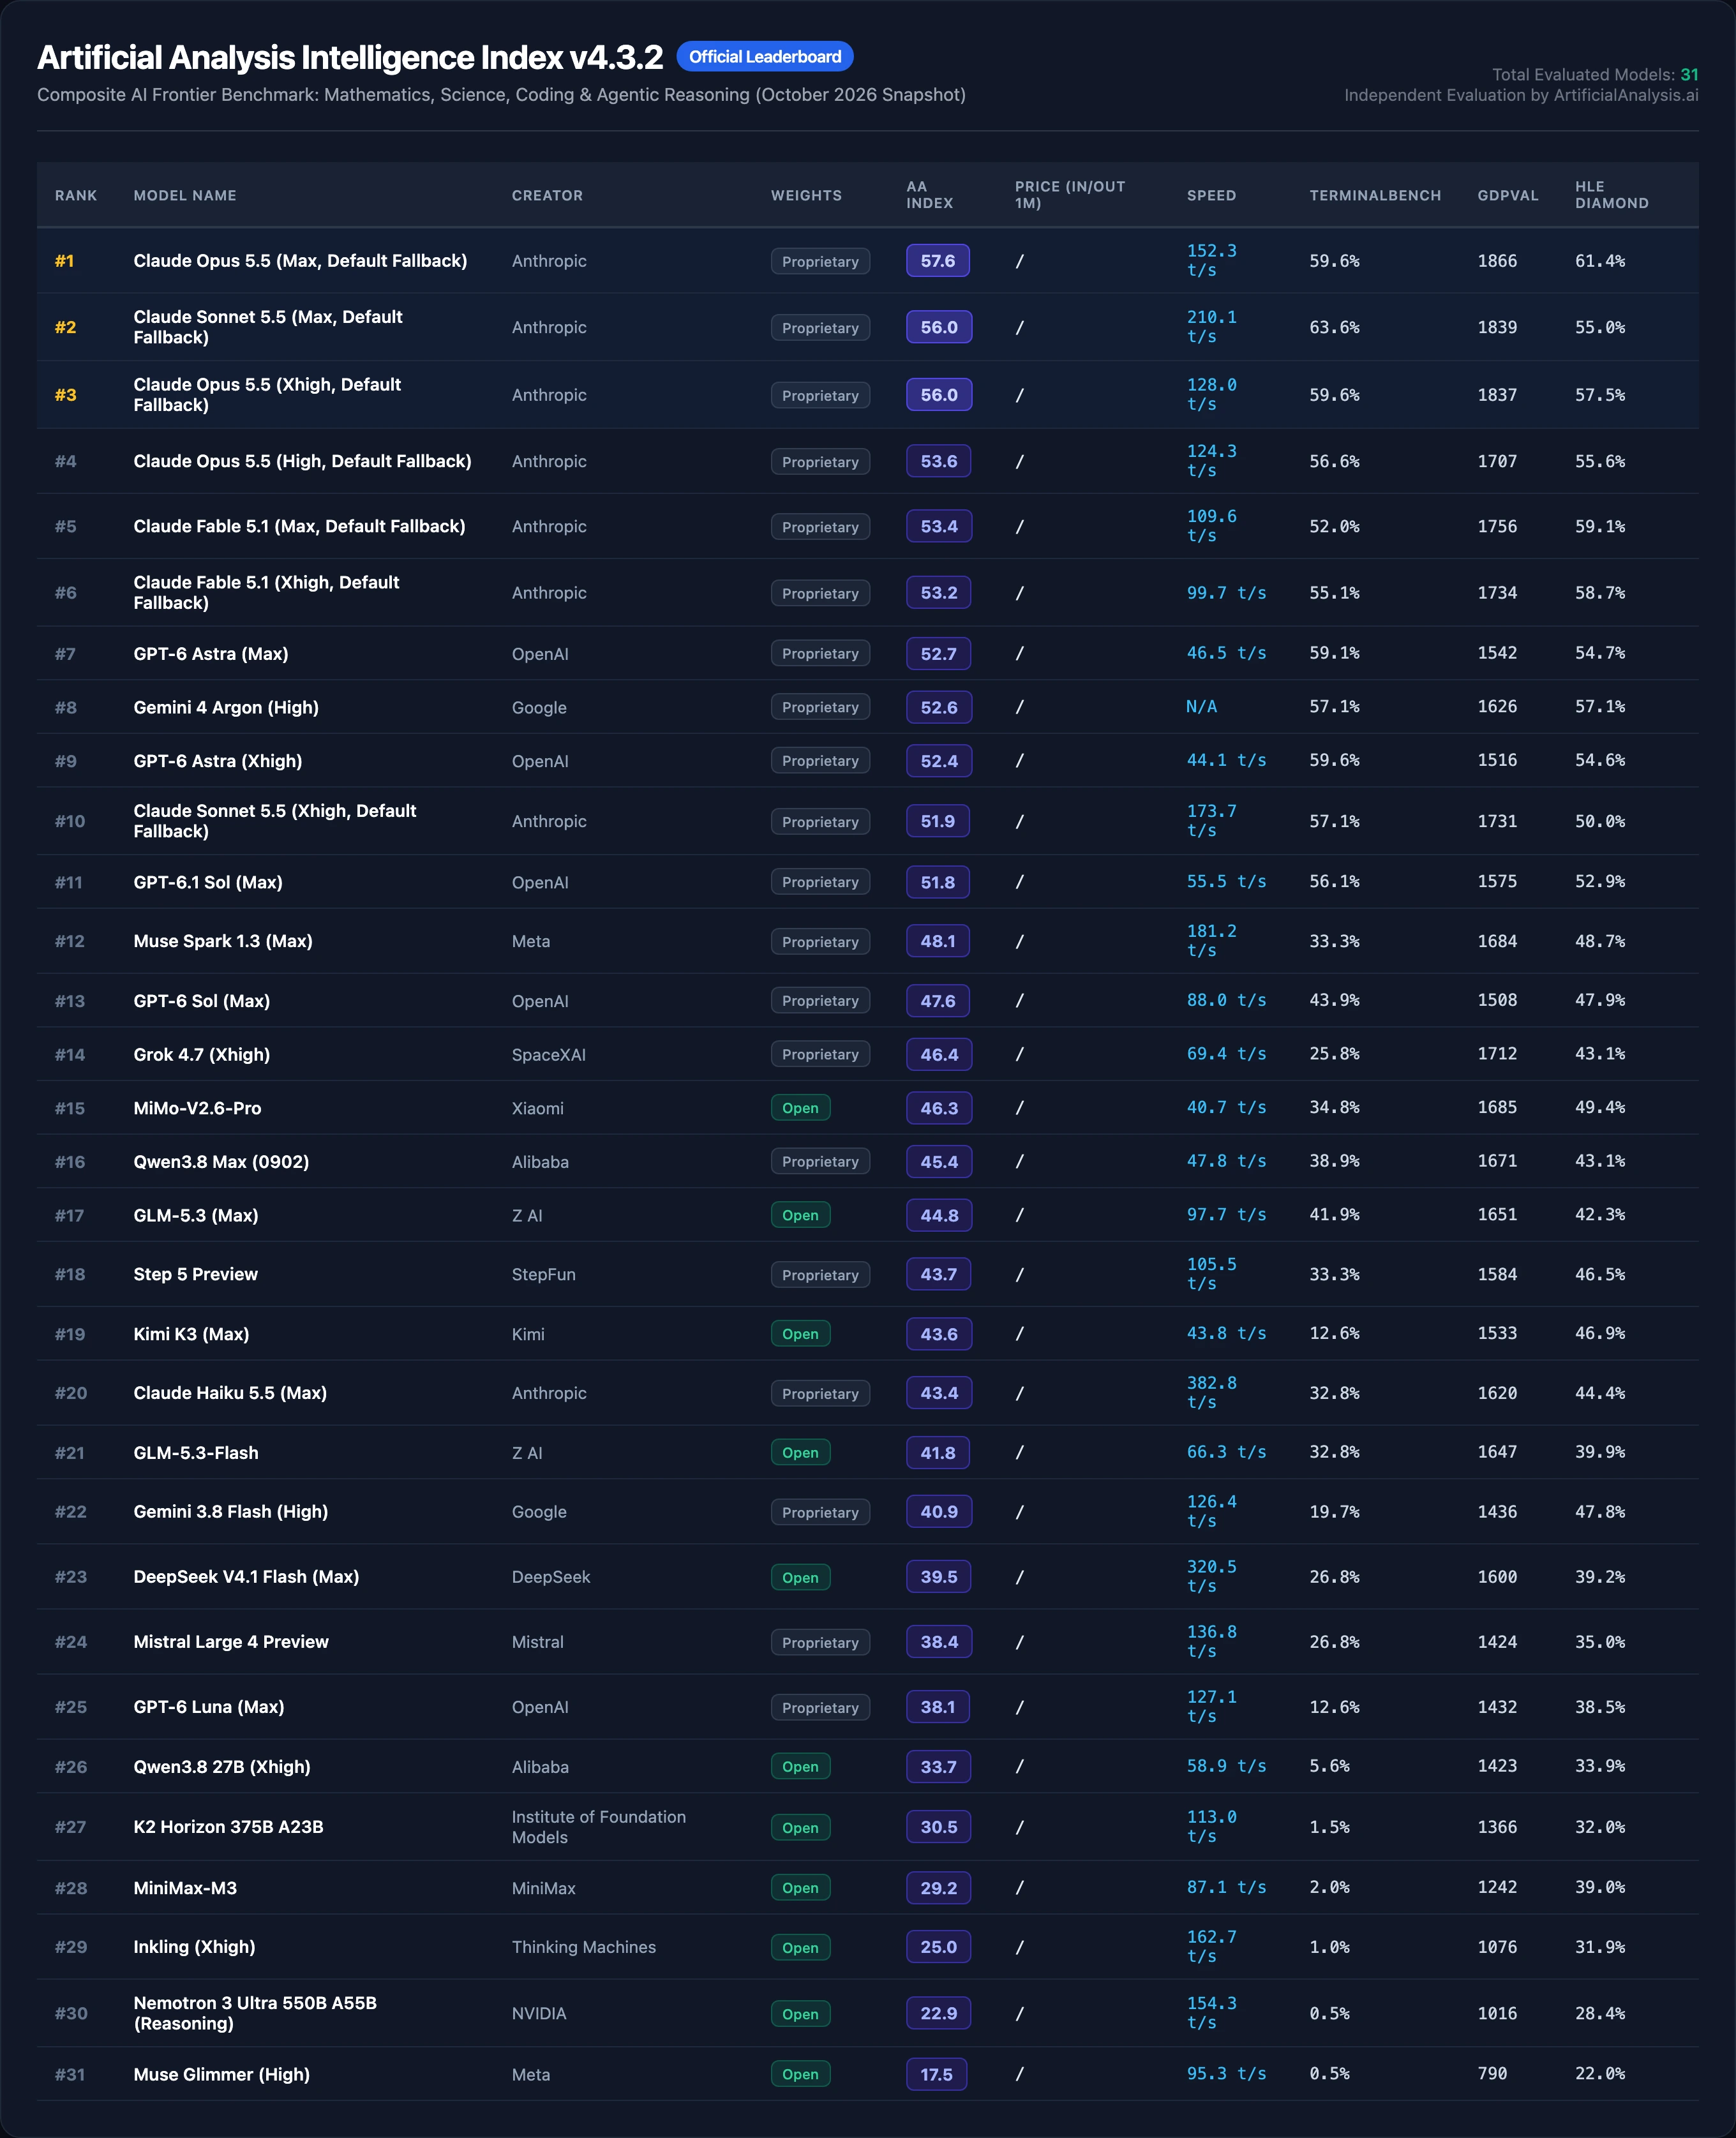
Task: Select the GLM-5.3-Flash model name
Action: pos(196,1453)
